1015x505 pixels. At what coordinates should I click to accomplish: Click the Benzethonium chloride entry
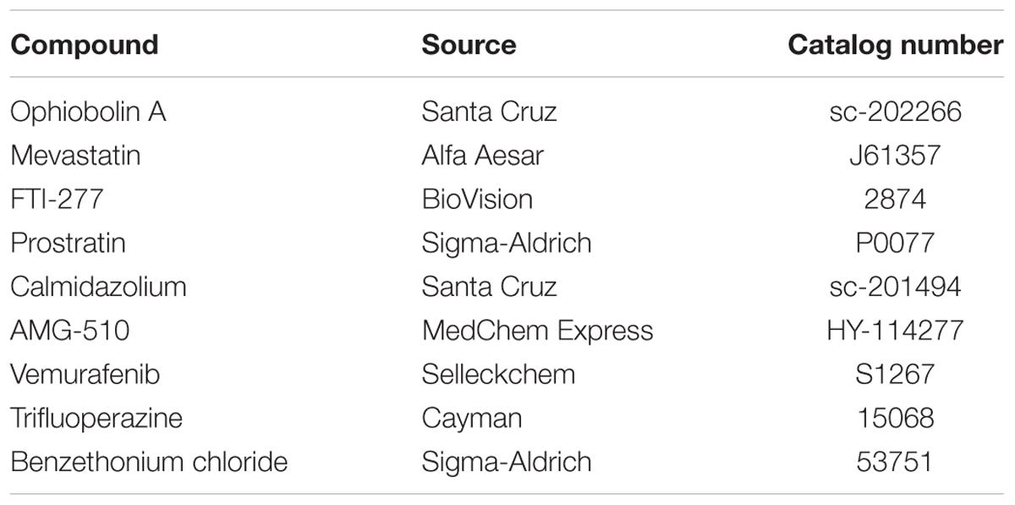click(149, 463)
